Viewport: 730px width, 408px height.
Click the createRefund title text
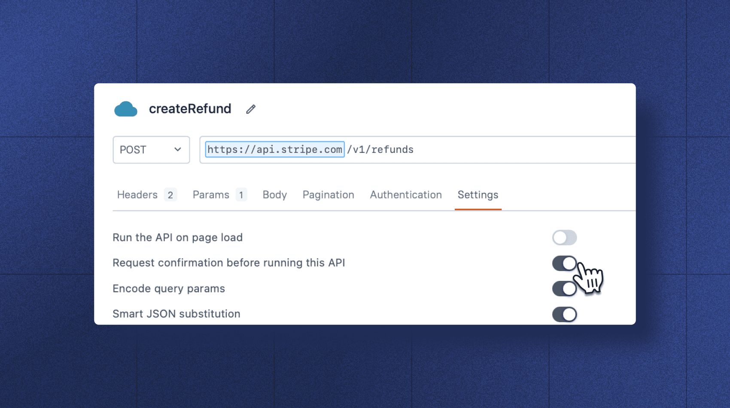pos(190,109)
